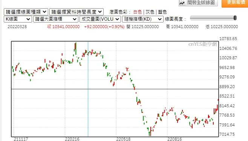248x141 pixels.
Task: Click the x-axis date 220518
Action: point(123,139)
